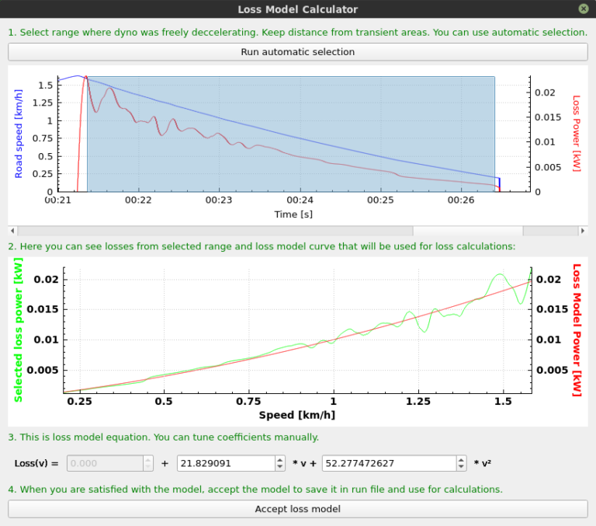Click the horizontal scrollbar handle under time chart
This screenshot has height=526, width=596.
click(468, 231)
